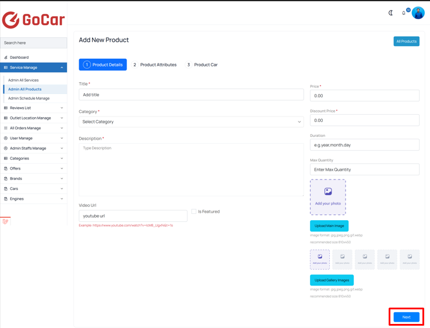Click the Dashboard sidebar icon
This screenshot has height=328, width=430.
click(6, 57)
